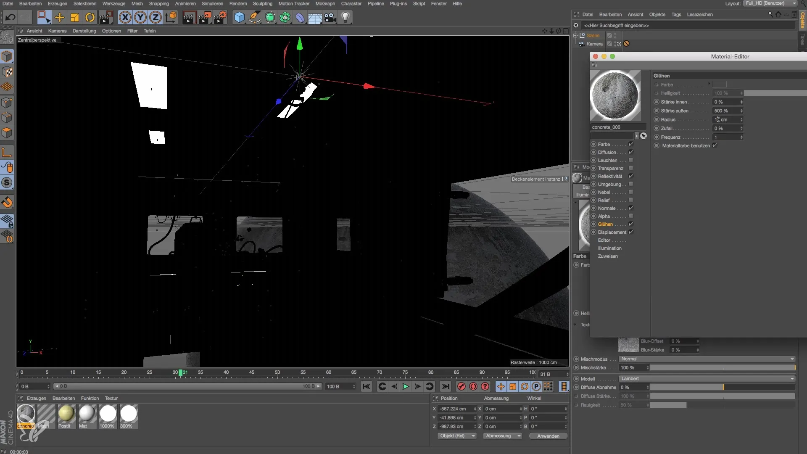Open the material manager Textur menu
807x454 pixels.
point(111,398)
